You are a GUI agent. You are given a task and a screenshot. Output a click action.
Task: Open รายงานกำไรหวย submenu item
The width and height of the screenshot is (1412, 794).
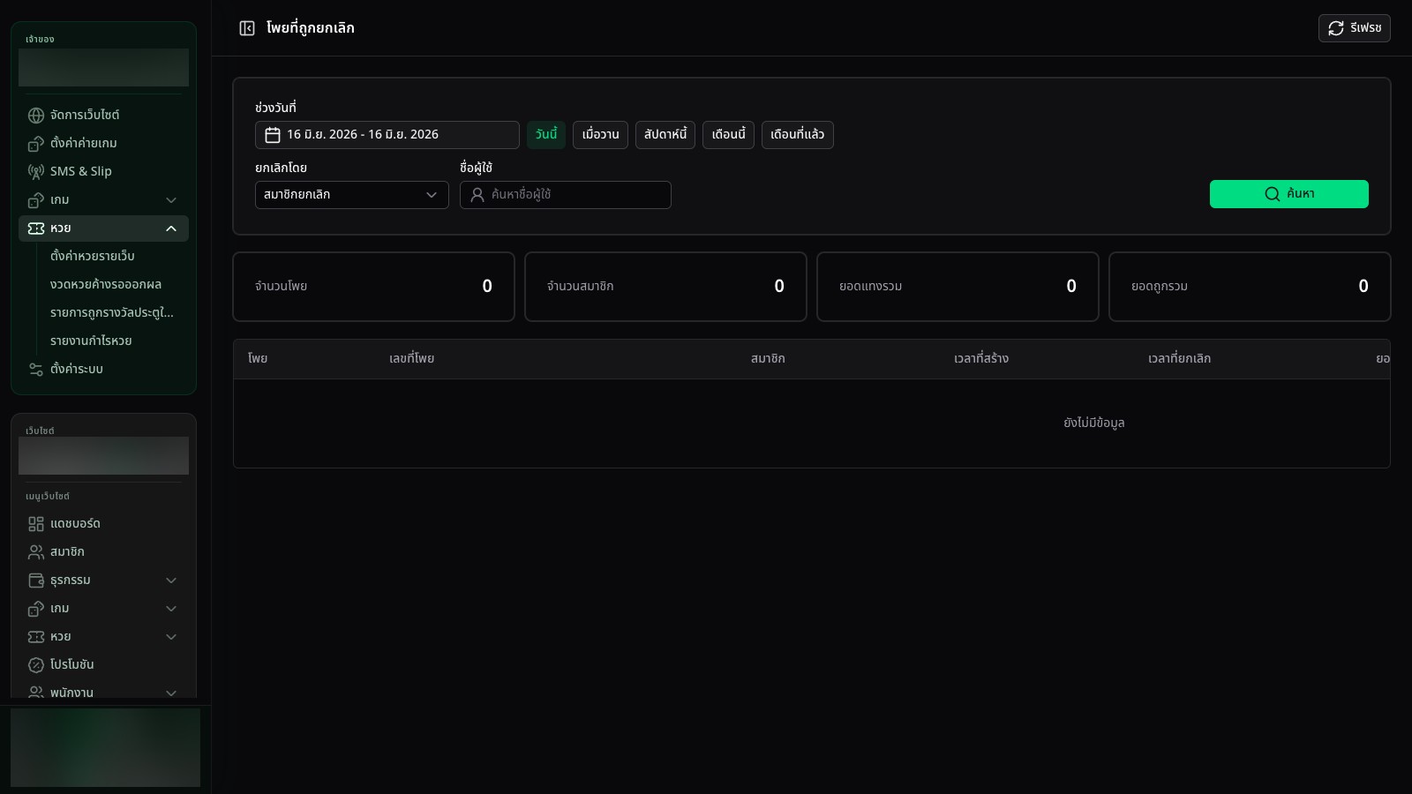91,341
